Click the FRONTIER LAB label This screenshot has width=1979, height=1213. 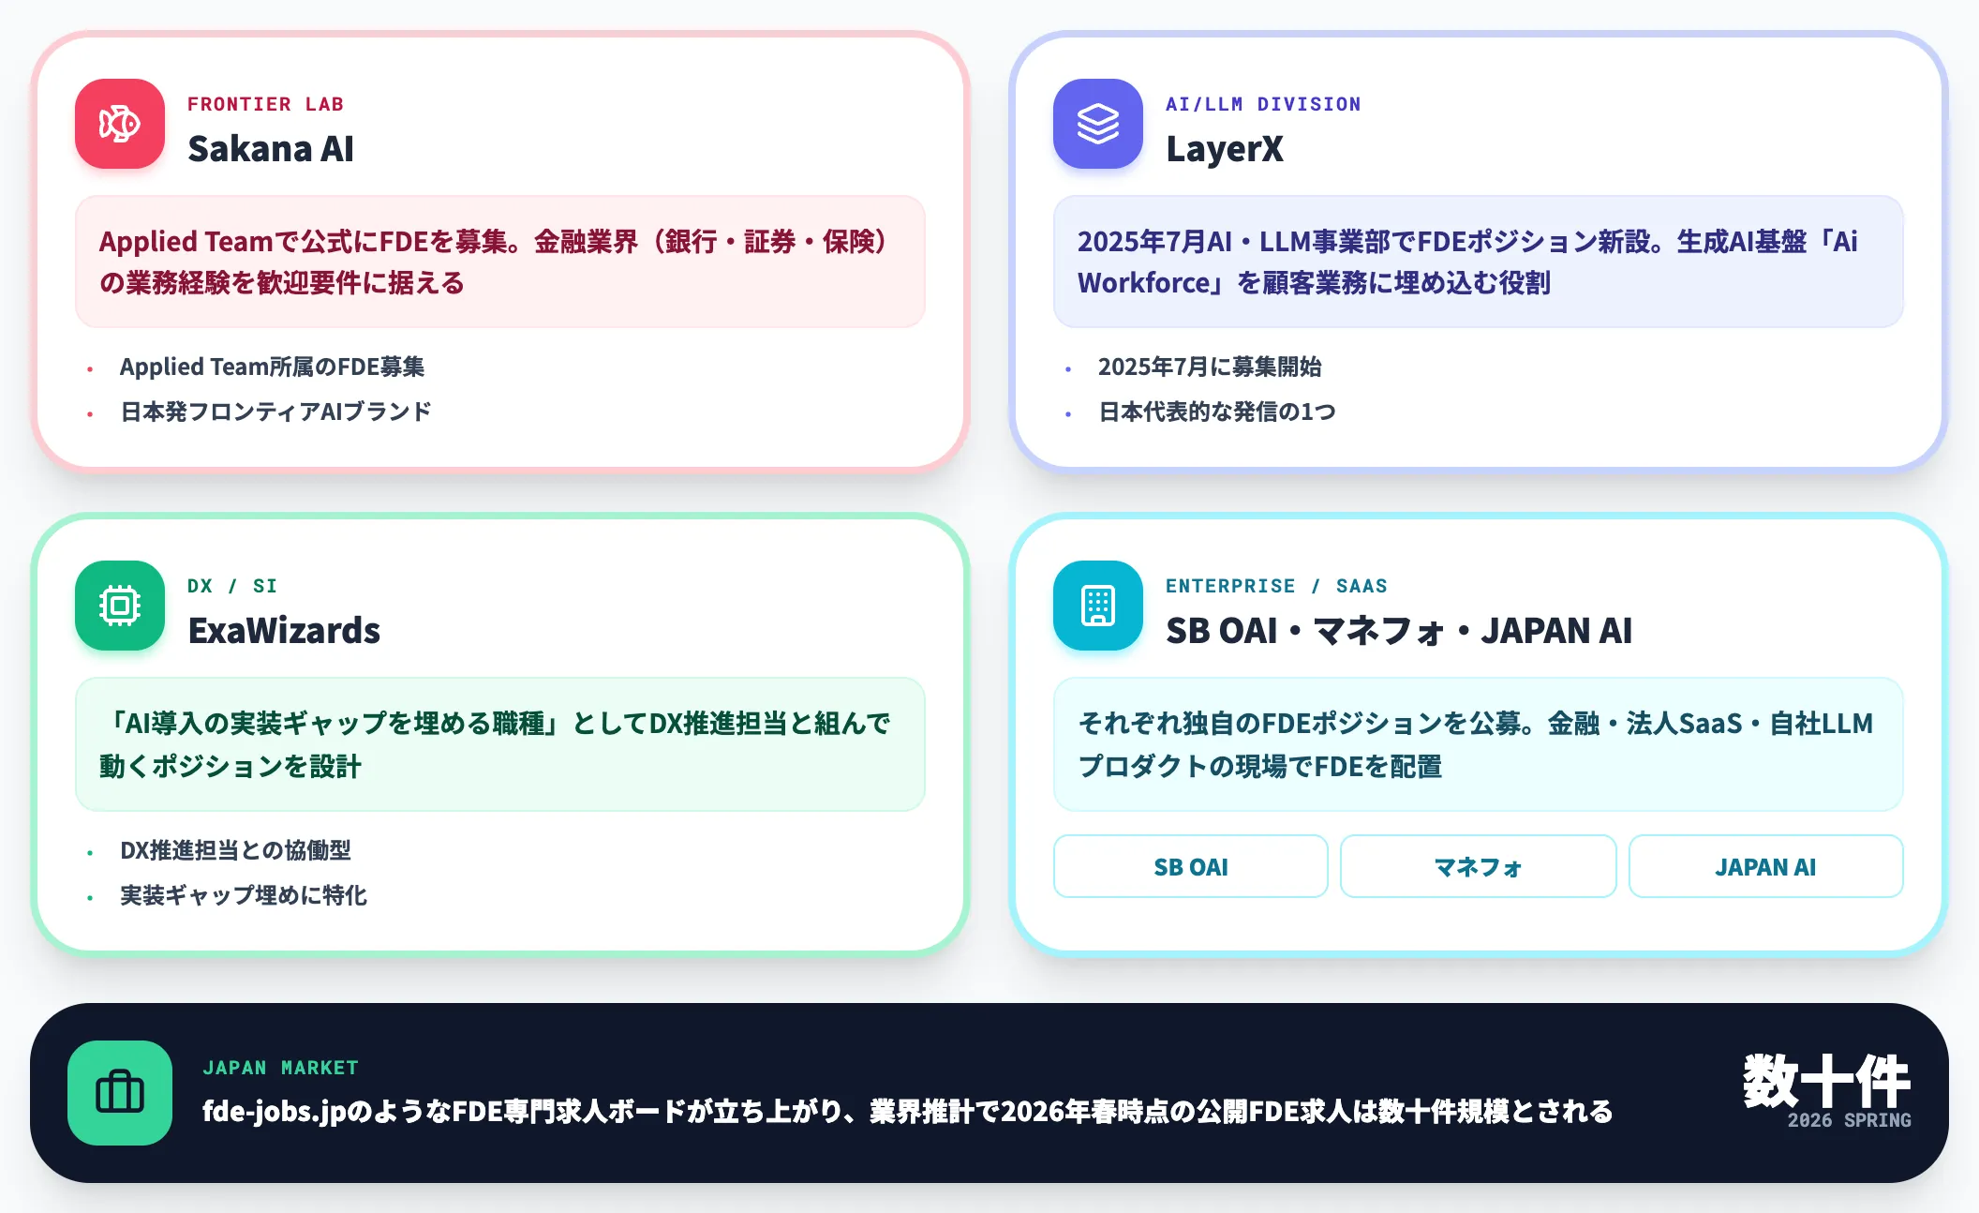265,104
